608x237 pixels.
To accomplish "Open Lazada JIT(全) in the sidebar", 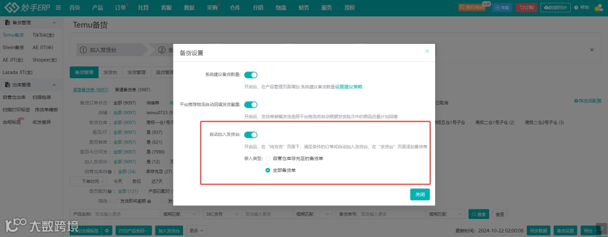I will 17,72.
